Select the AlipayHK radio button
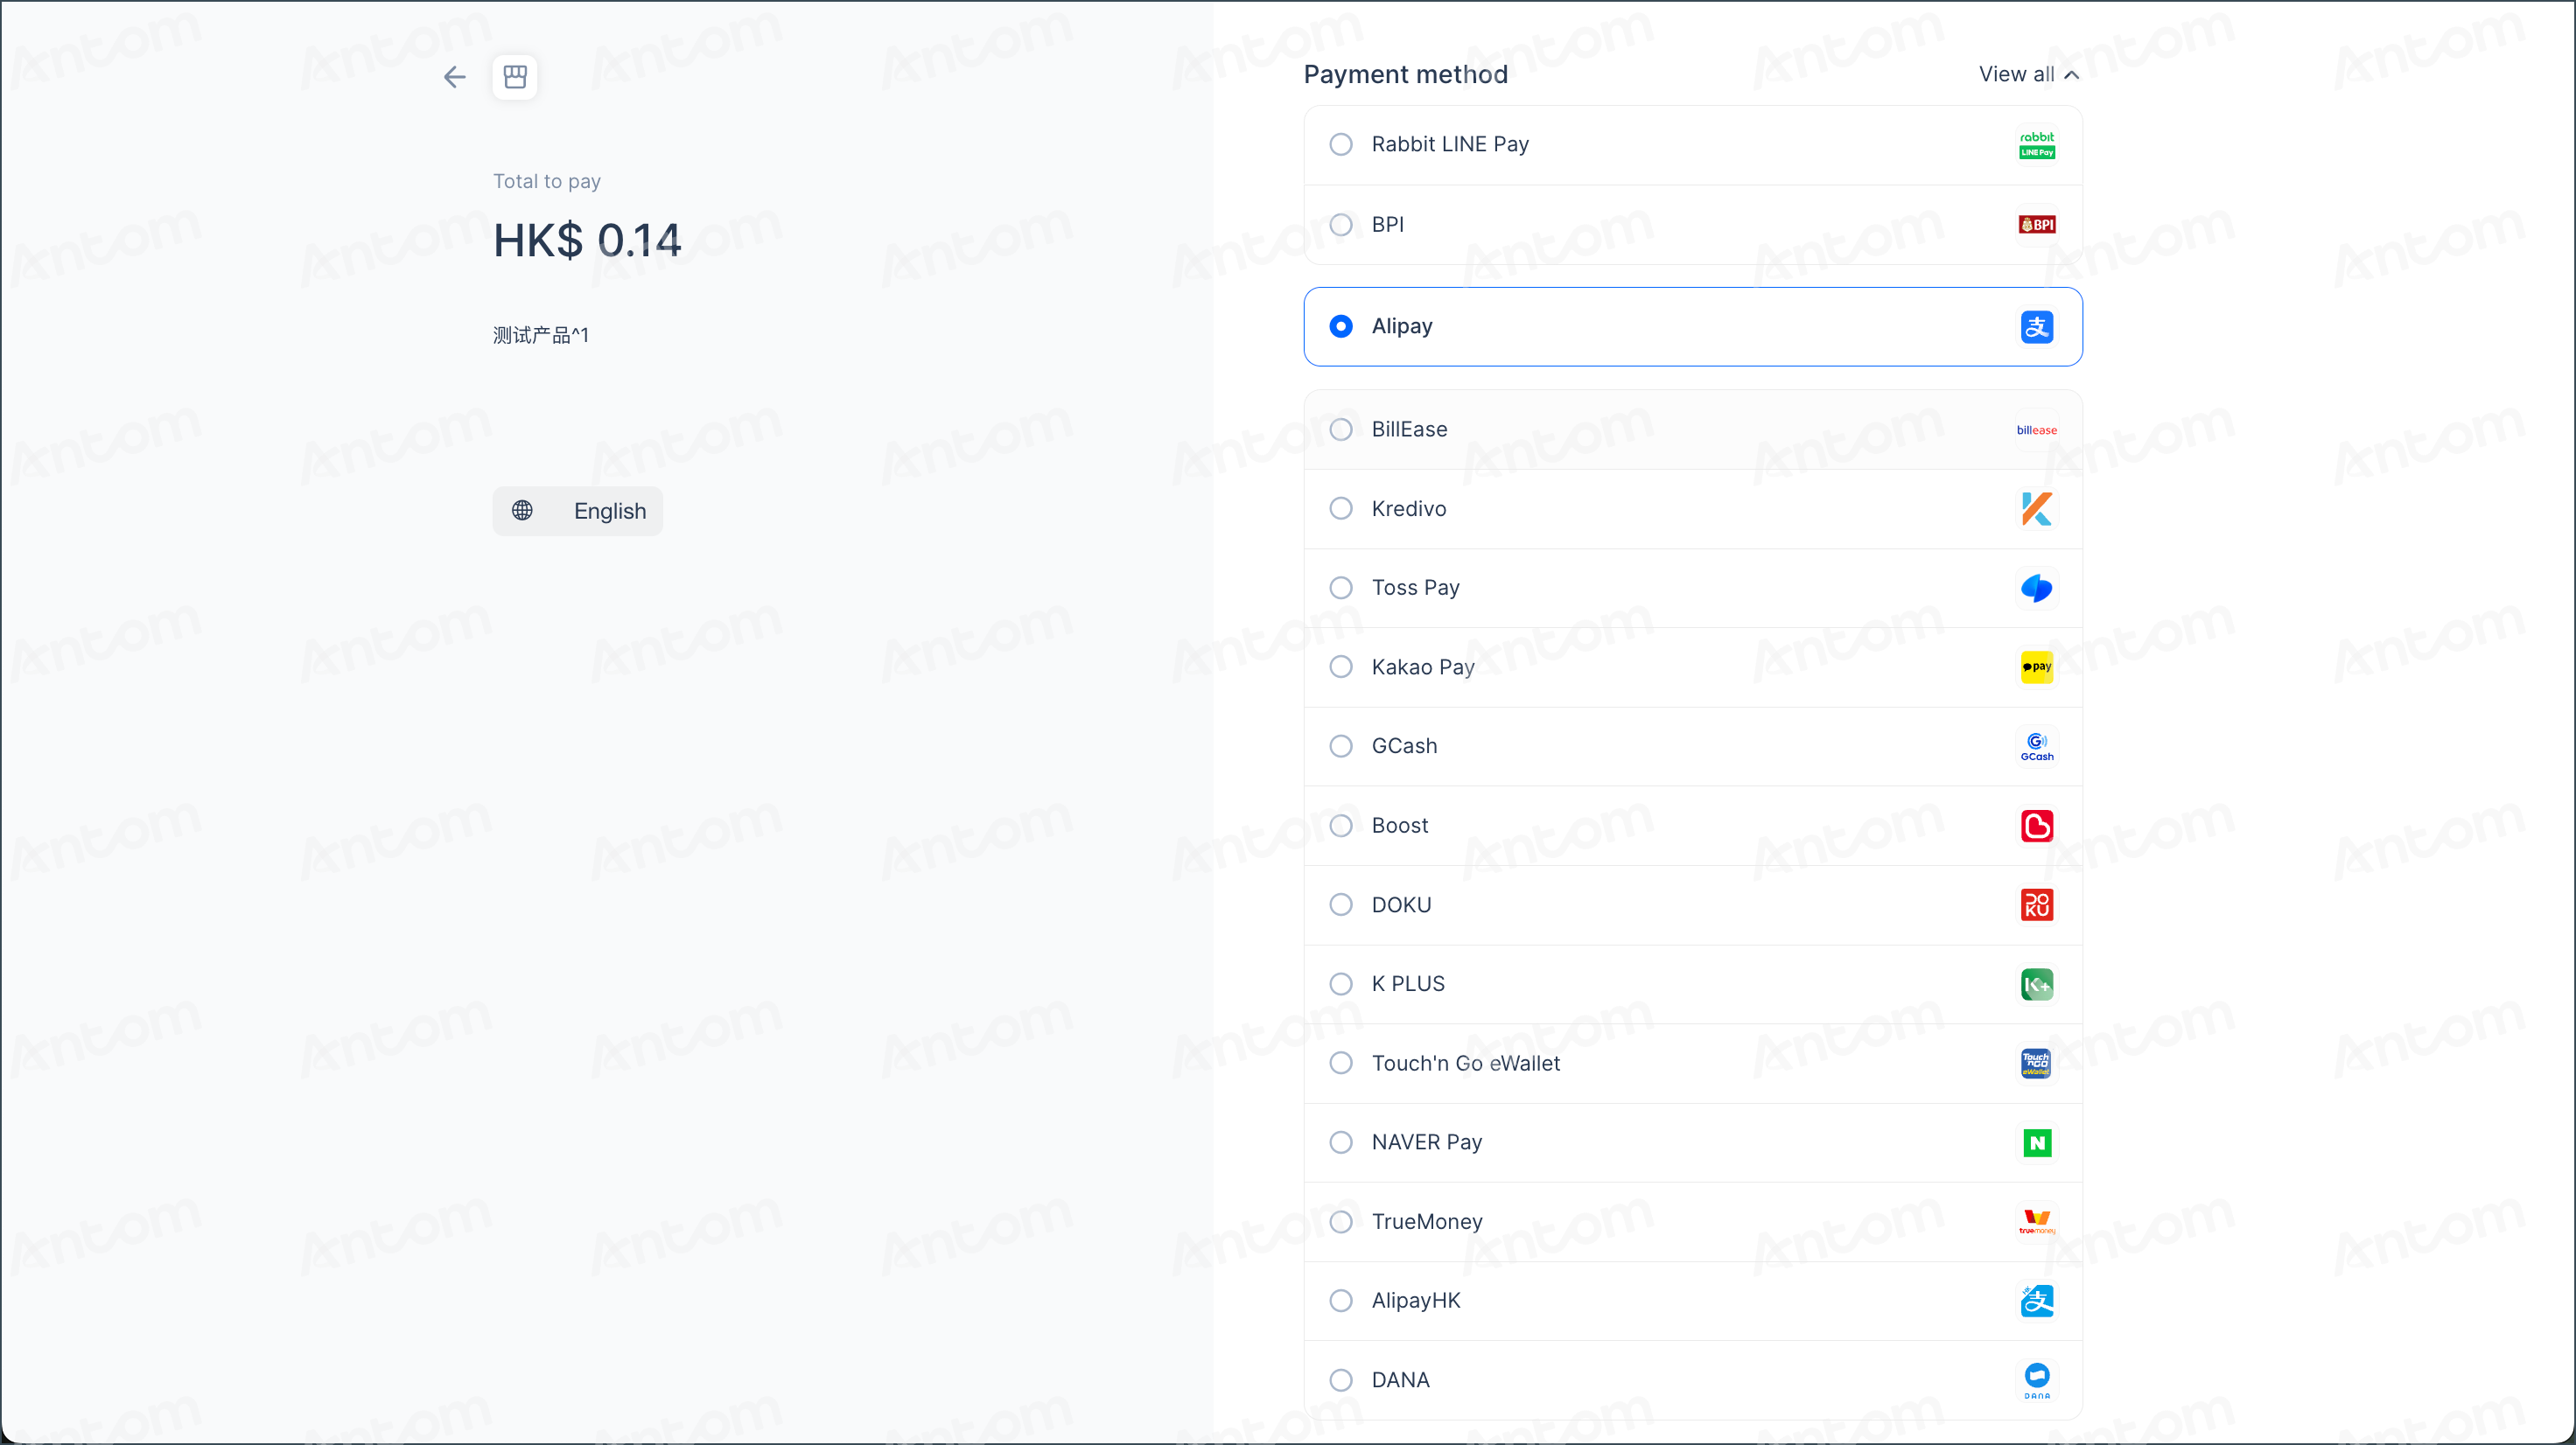 pyautogui.click(x=1341, y=1301)
